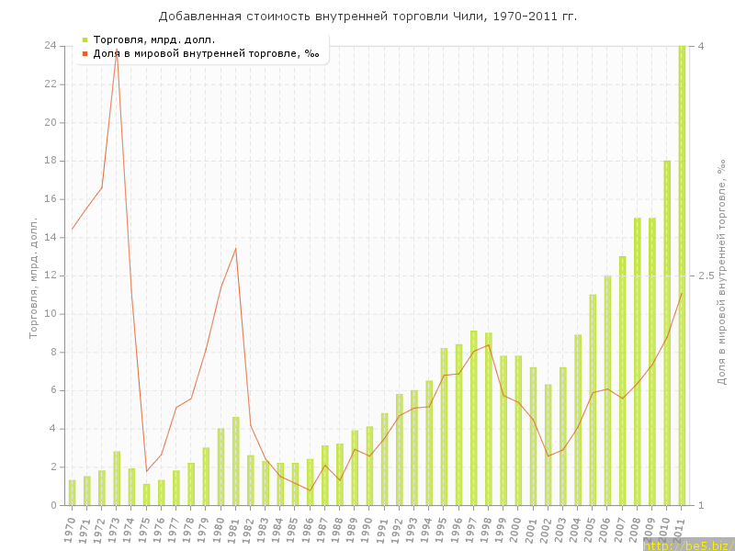Click the green Торговля legend marker

[85, 39]
